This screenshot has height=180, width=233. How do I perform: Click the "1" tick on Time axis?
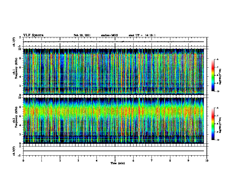pos(41,161)
